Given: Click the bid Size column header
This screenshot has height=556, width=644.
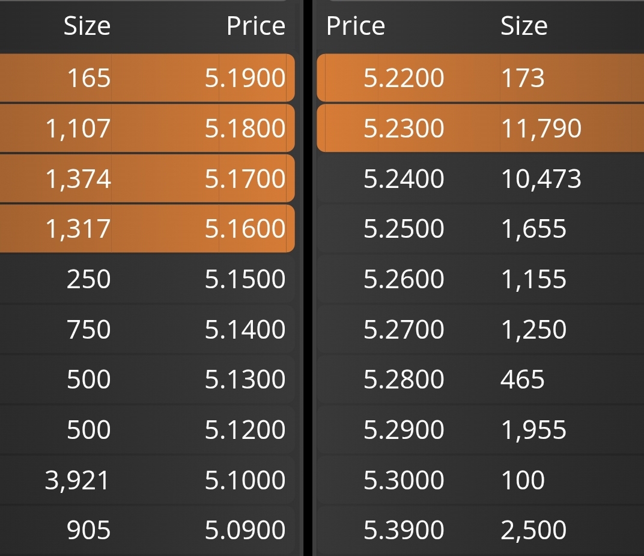Looking at the screenshot, I should click(x=87, y=26).
